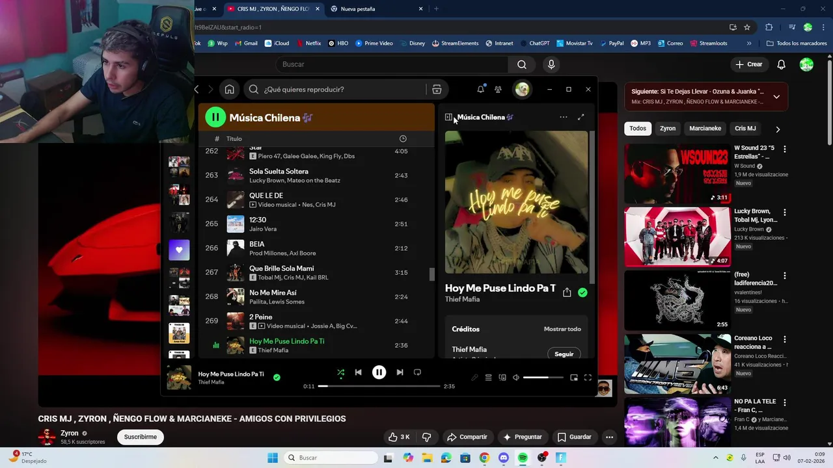Follow Thief Mafia with Seguir button

point(564,354)
